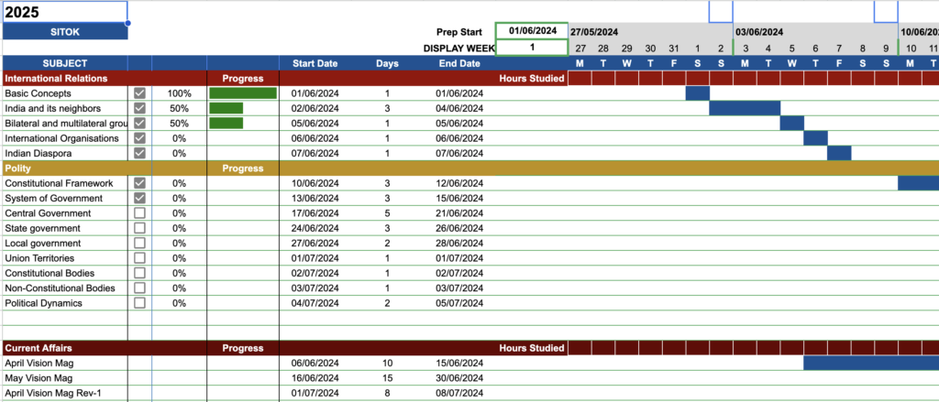Uncheck Constitutional Framework checkbox
939x402 pixels.
pyautogui.click(x=139, y=183)
